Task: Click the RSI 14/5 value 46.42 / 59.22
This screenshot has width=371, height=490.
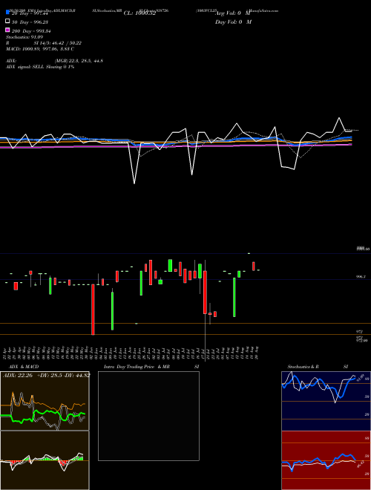Action: pyautogui.click(x=57, y=43)
